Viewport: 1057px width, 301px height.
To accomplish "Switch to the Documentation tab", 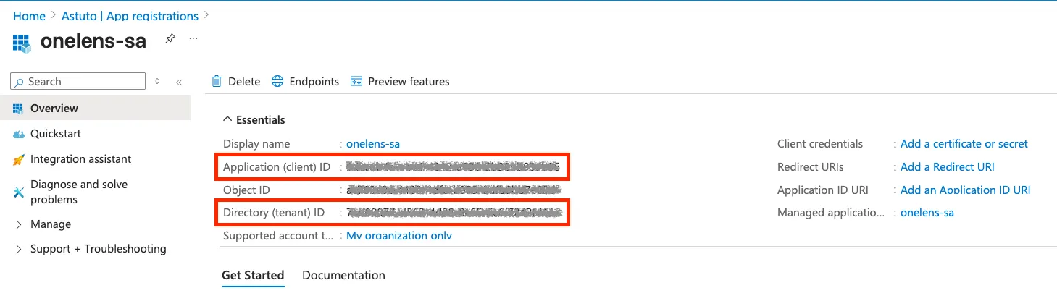I will click(x=343, y=275).
